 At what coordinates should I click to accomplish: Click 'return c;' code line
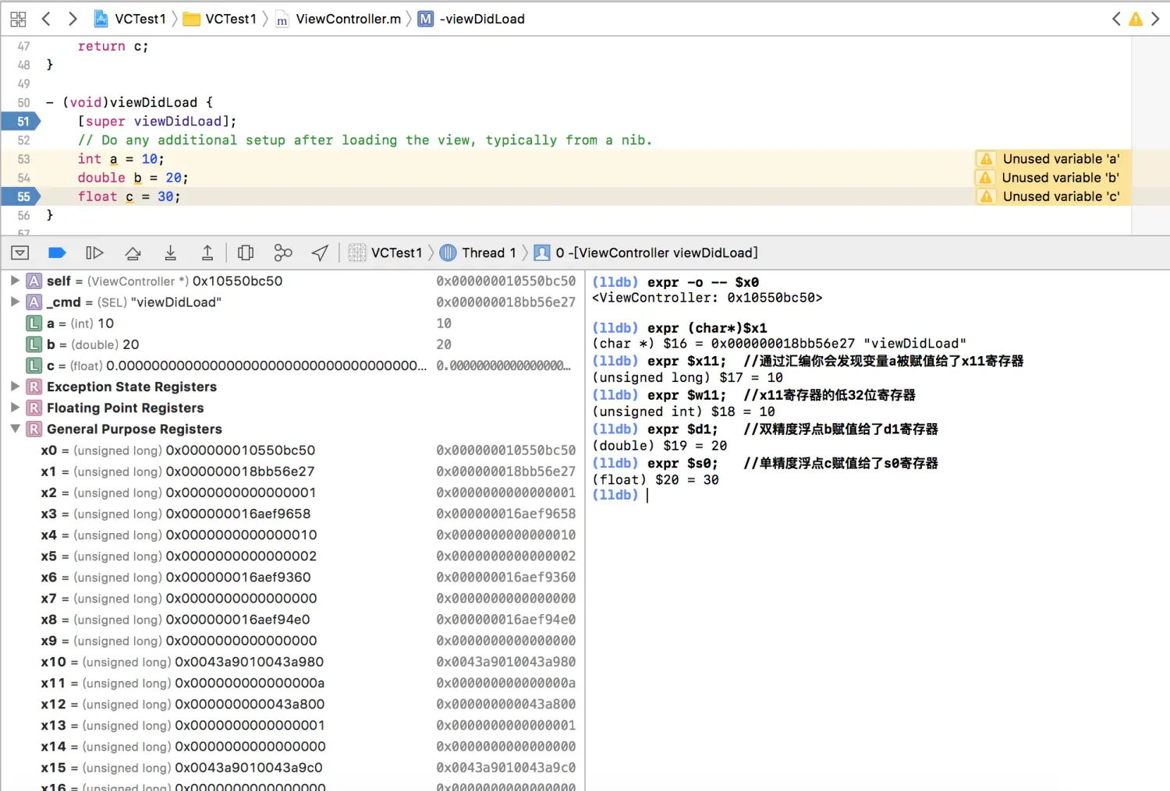[x=113, y=47]
